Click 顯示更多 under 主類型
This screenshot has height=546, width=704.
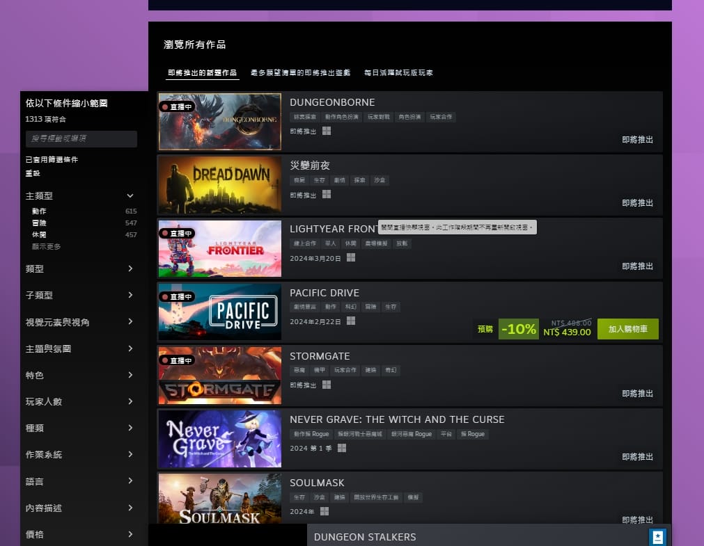click(x=46, y=246)
